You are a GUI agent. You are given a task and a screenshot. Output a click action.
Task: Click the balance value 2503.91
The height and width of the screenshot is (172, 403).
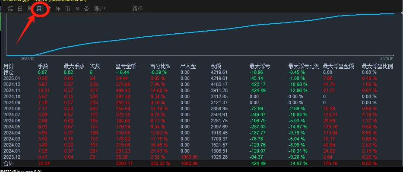[x=219, y=115]
